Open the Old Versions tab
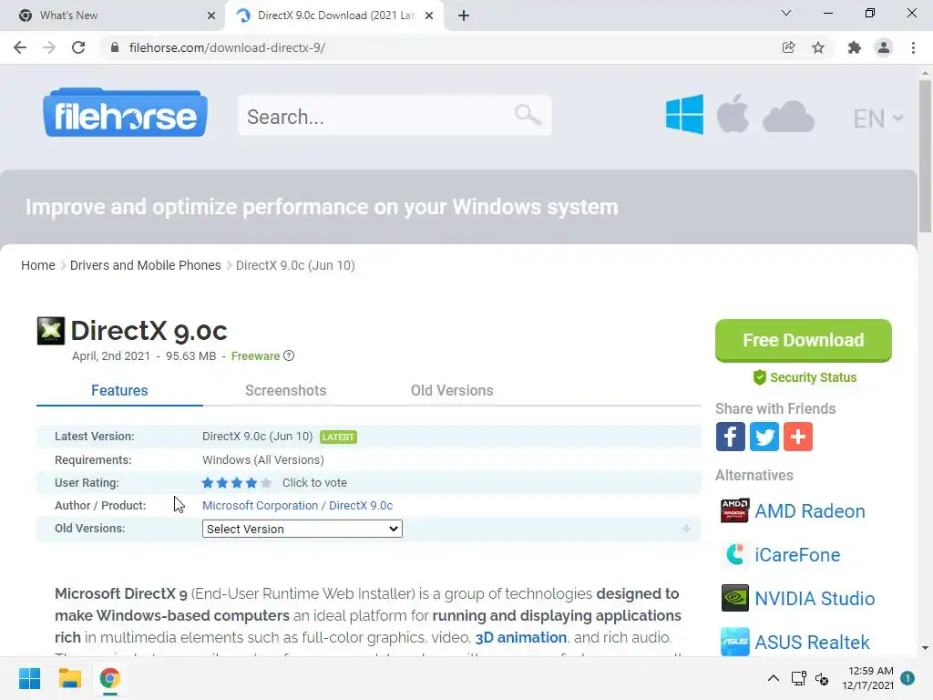Image resolution: width=933 pixels, height=700 pixels. (452, 390)
